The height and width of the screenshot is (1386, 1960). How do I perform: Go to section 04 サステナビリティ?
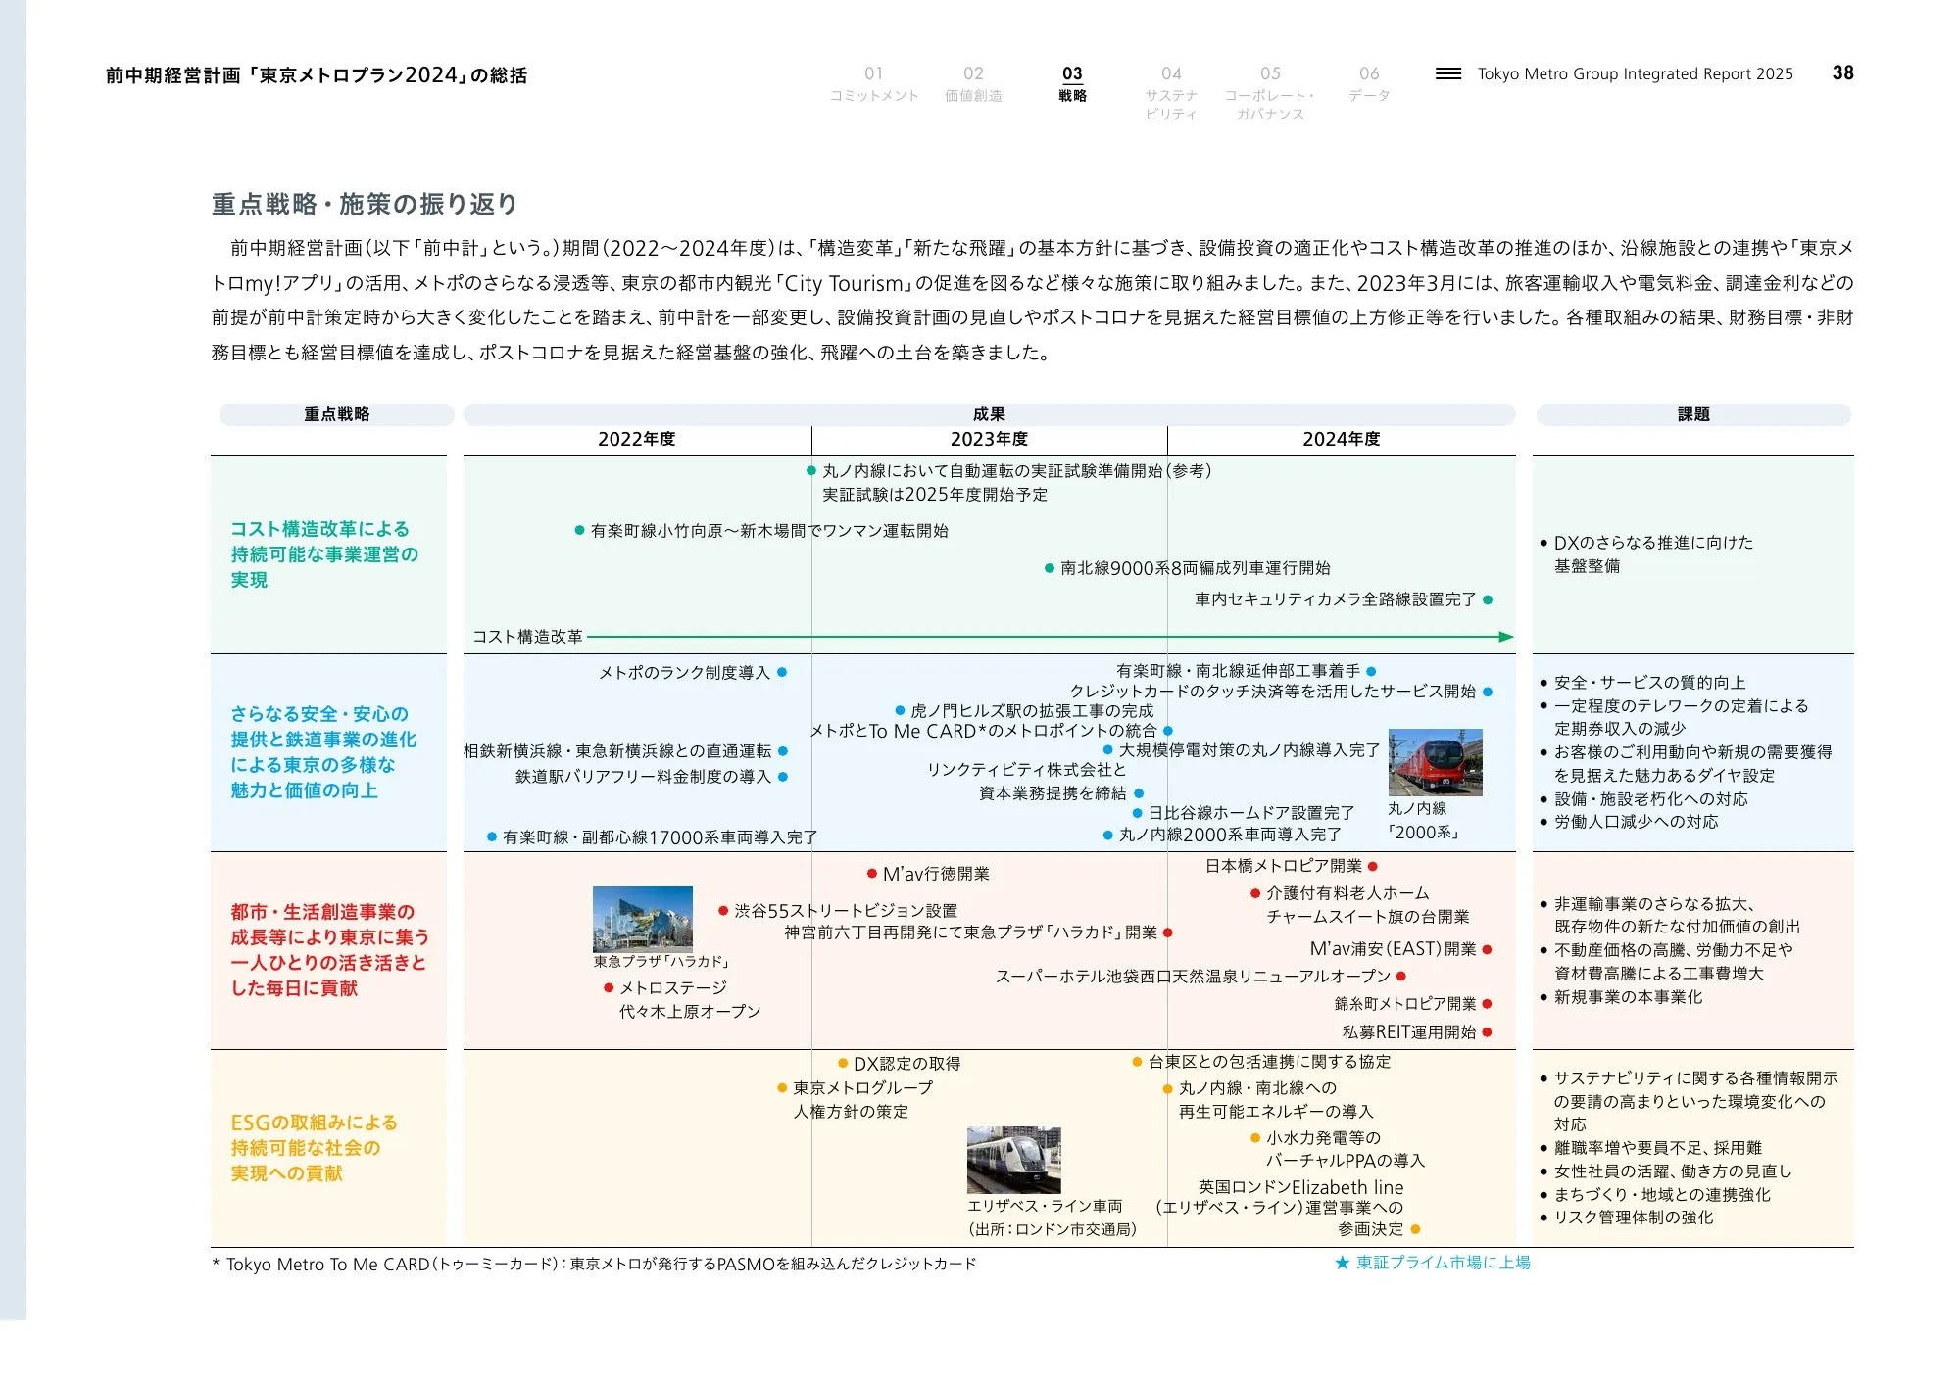(x=1171, y=93)
